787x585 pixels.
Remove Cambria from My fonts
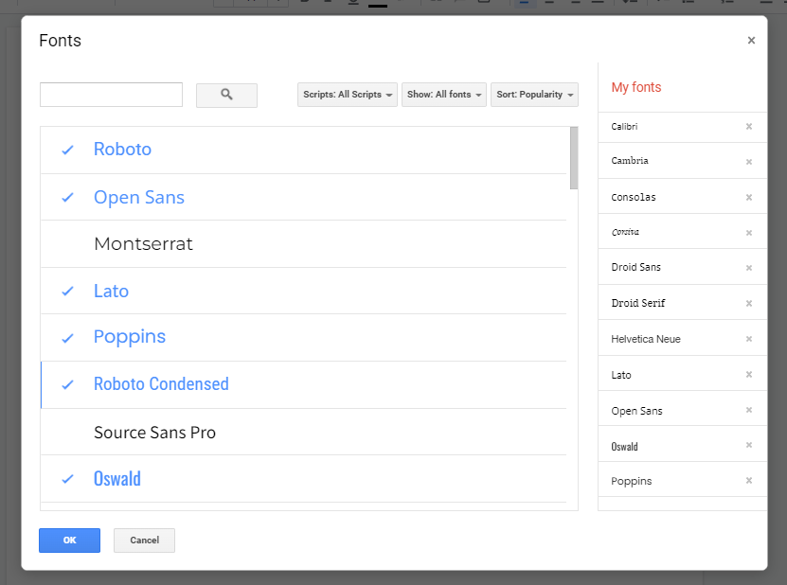748,161
